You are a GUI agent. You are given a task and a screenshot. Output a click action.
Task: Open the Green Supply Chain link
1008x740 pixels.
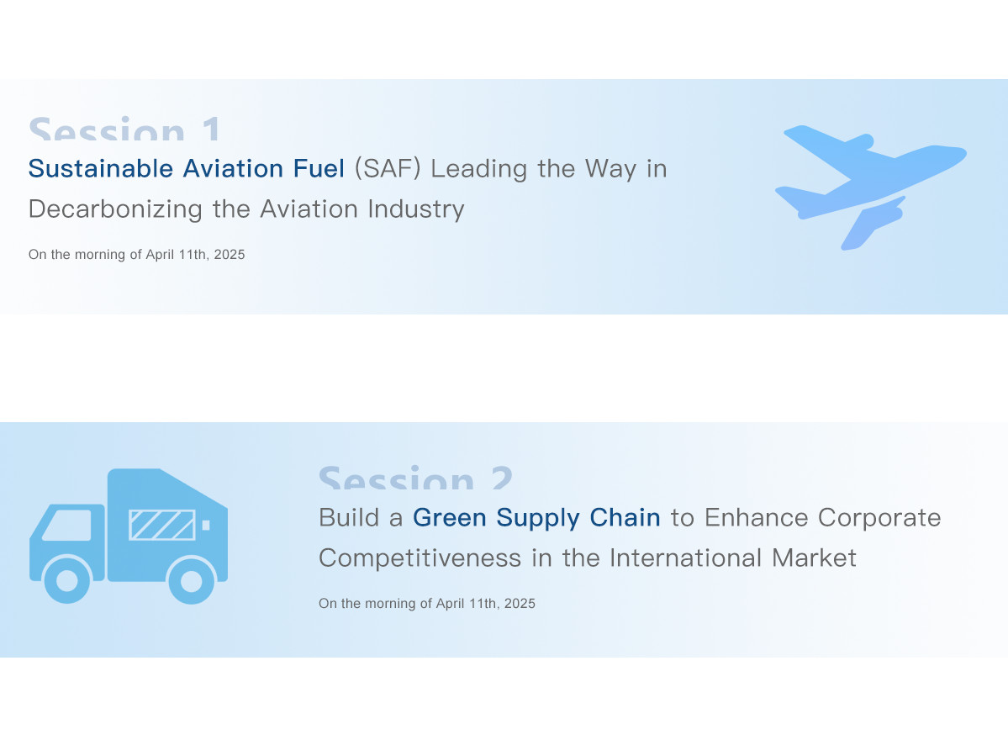pyautogui.click(x=536, y=517)
